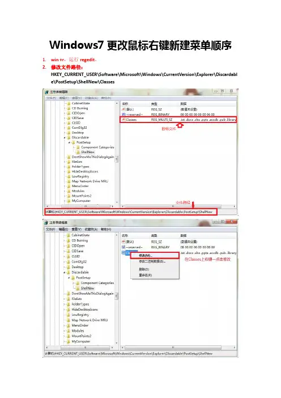
Task: Collapse Discardable node in lower window
Action: 65,272
